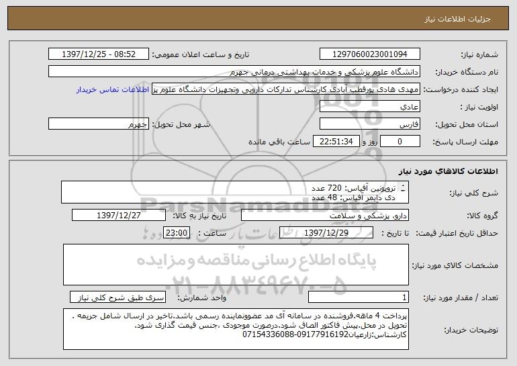Select the public announcement date and time field

tap(99, 54)
